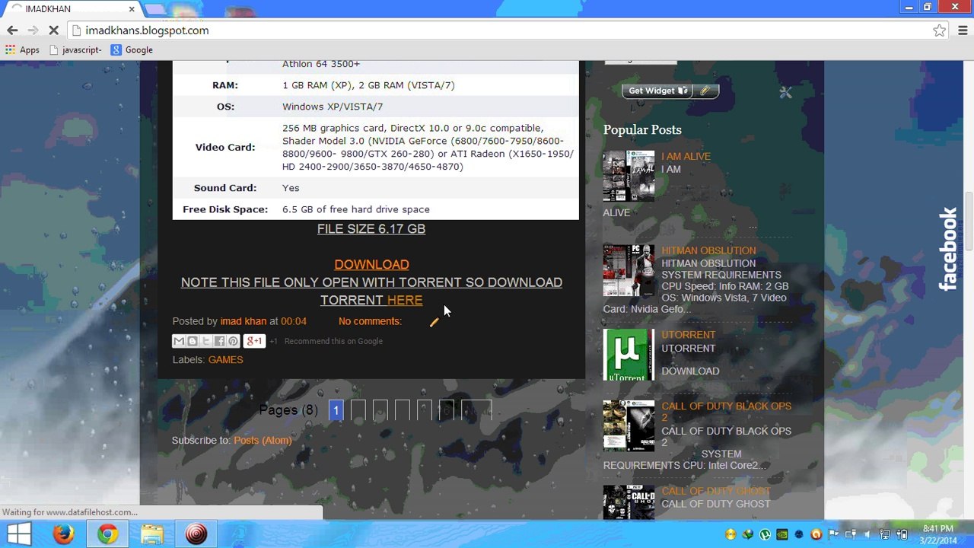Viewport: 974px width, 548px height.
Task: Click the Hitman Obslution post thumbnail
Action: tap(629, 270)
